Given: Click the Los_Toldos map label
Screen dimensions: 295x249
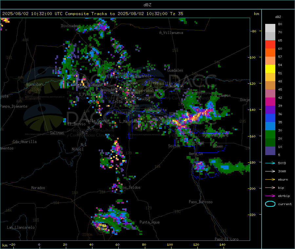Looking at the screenshot, I should [x=130, y=187].
